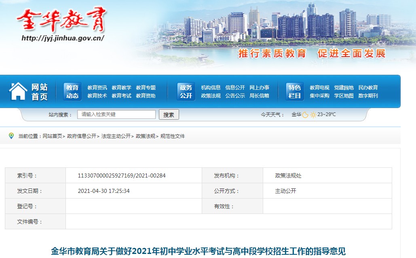The height and width of the screenshot is (258, 416).
Task: Click the moon weather icon
Action: click(305, 115)
